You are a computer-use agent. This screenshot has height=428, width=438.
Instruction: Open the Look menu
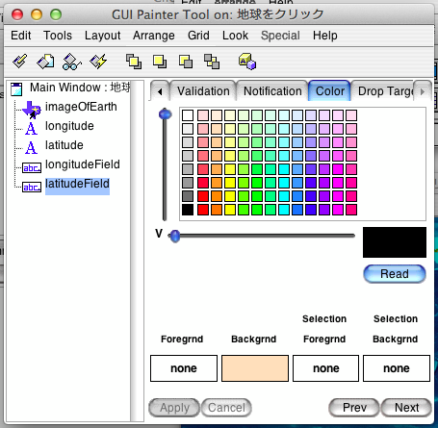point(235,36)
